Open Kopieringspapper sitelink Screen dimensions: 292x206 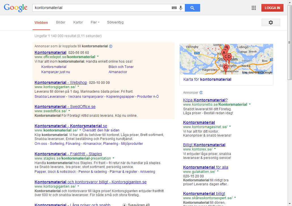(x=120, y=97)
